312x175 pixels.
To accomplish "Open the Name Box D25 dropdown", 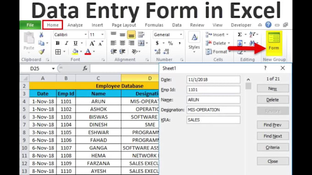I will (x=53, y=69).
